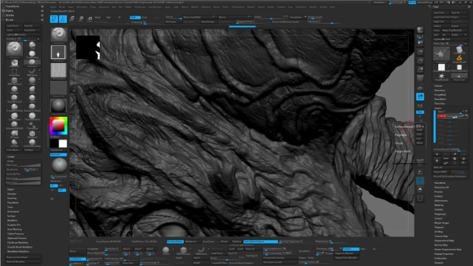The image size is (473, 266).
Task: Open the Document menu
Action: pyautogui.click(x=81, y=7)
